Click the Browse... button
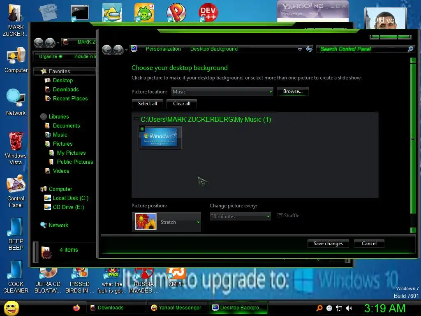Image resolution: width=421 pixels, height=316 pixels. pyautogui.click(x=293, y=91)
